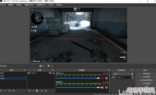Open the 文件(F) menu
The width and height of the screenshot is (156, 95).
3,5
